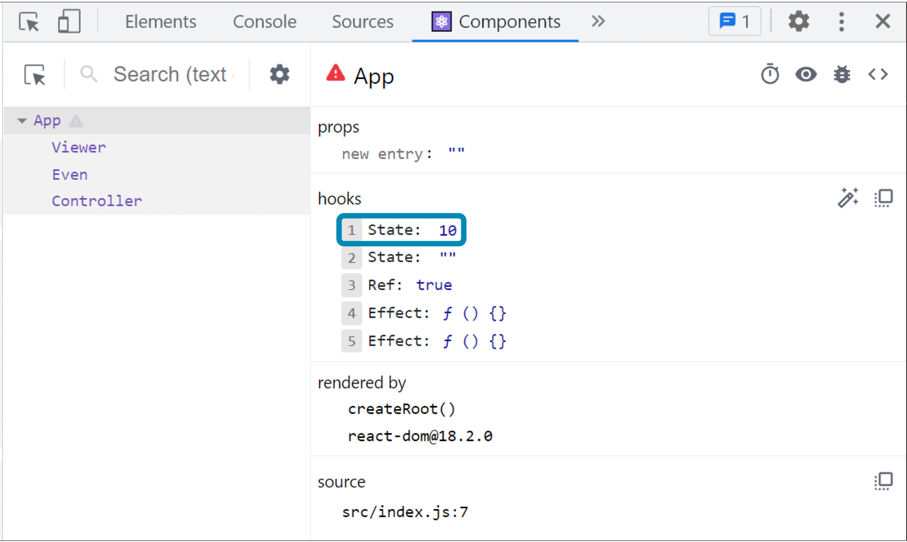Open Components panel settings gear

[279, 74]
